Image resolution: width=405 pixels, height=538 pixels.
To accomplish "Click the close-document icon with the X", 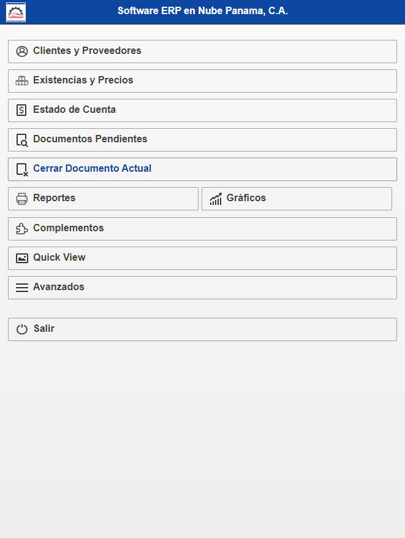I will 22,169.
